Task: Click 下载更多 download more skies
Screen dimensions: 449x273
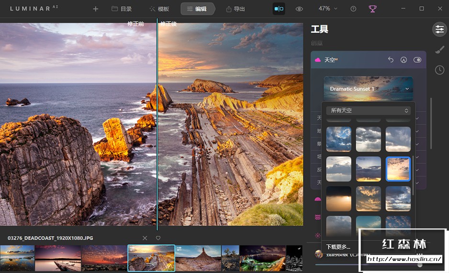Action: click(338, 247)
